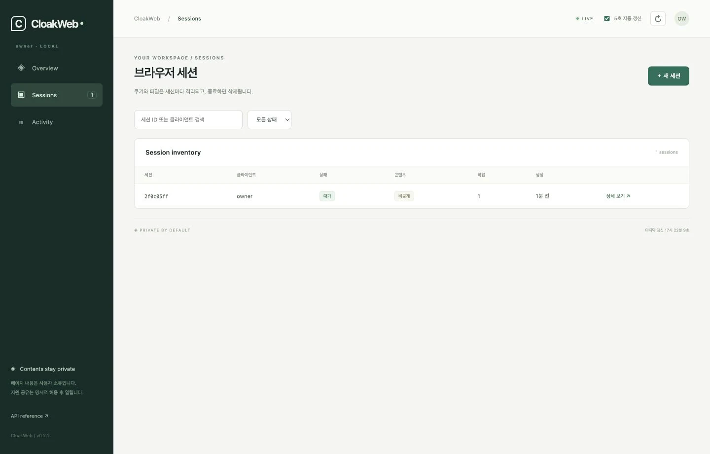Click the Sessions breadcrumb

(189, 19)
